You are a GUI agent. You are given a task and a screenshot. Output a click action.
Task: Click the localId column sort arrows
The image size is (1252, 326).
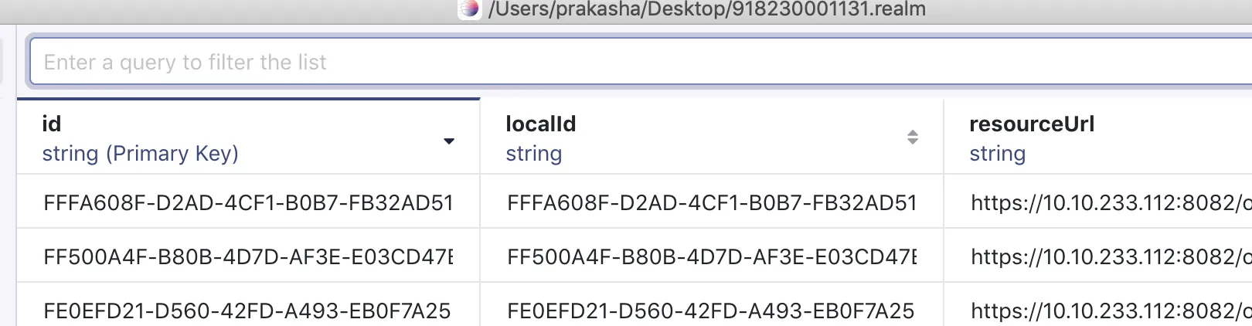(x=913, y=138)
